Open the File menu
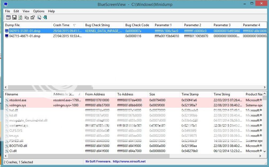269x167 pixels. tap(7, 11)
